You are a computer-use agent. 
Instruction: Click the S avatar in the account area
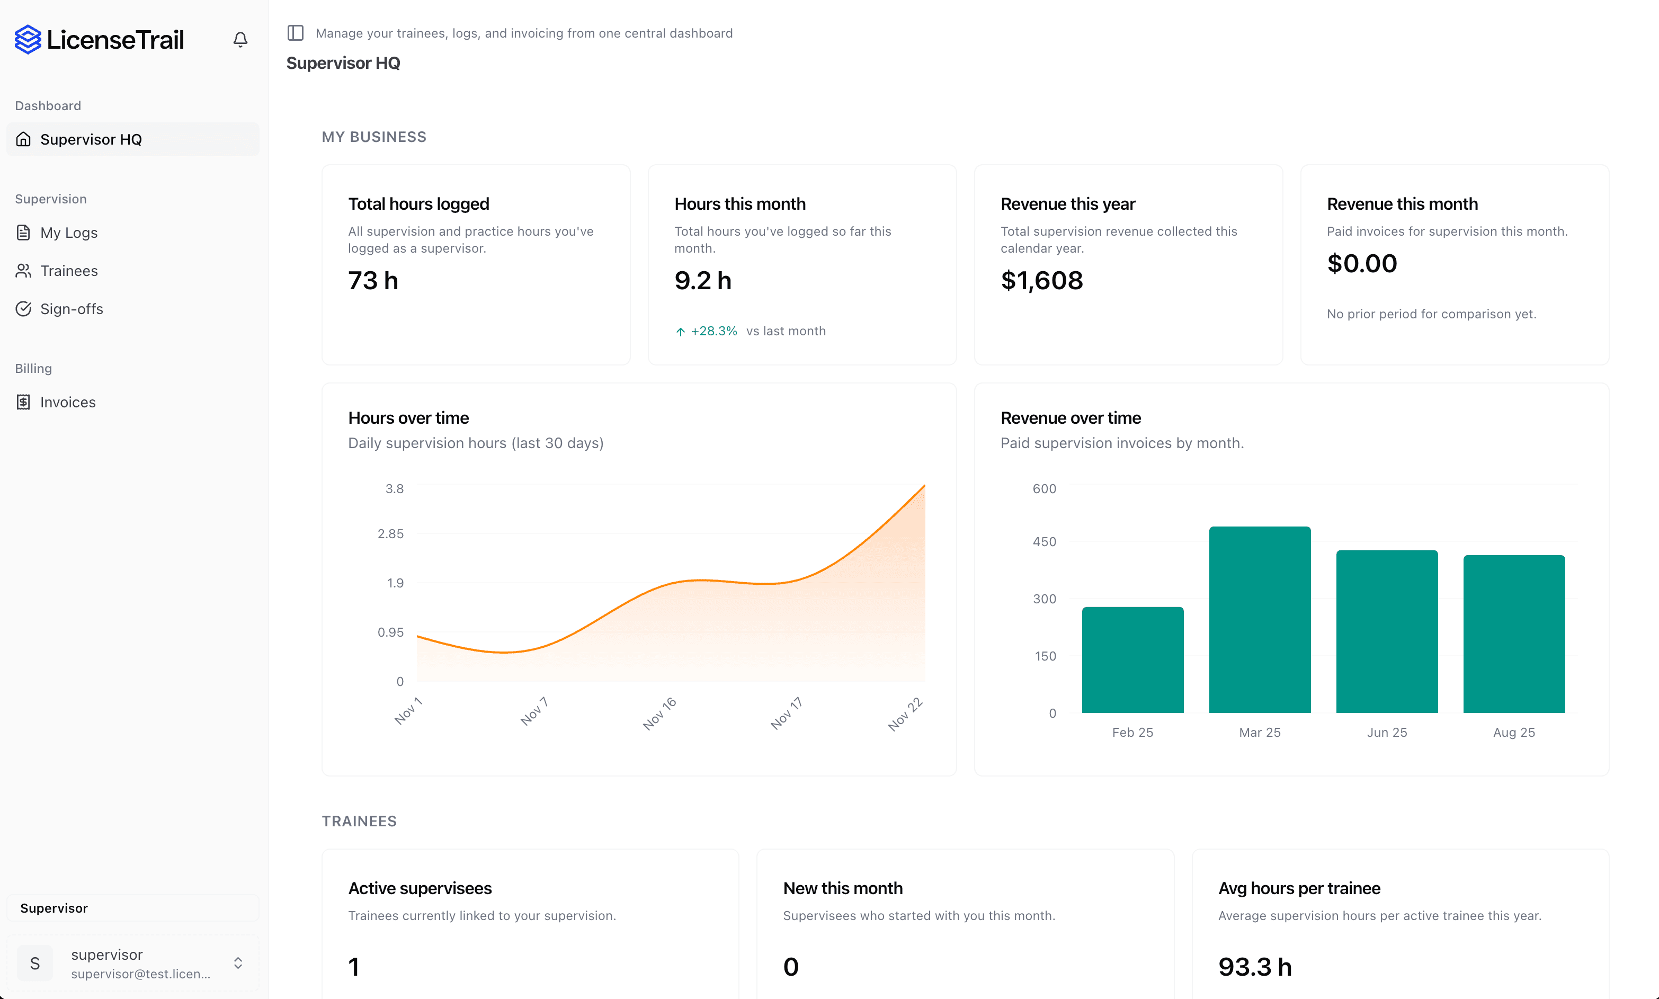(x=35, y=964)
